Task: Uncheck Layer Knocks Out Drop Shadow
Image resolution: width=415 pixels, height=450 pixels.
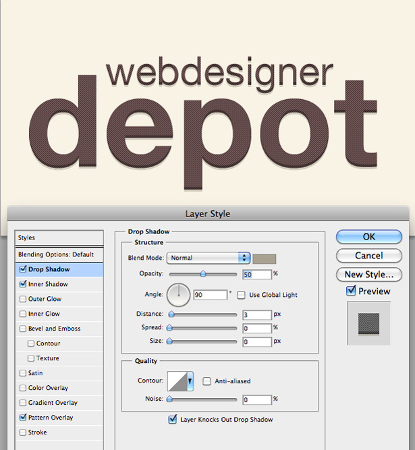Action: tap(173, 419)
